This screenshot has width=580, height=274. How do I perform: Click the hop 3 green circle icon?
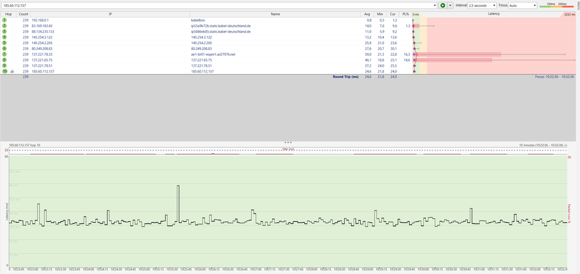coord(5,31)
